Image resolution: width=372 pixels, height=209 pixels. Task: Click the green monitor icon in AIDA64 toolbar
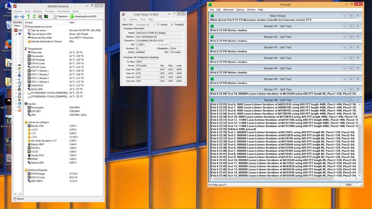46,16
